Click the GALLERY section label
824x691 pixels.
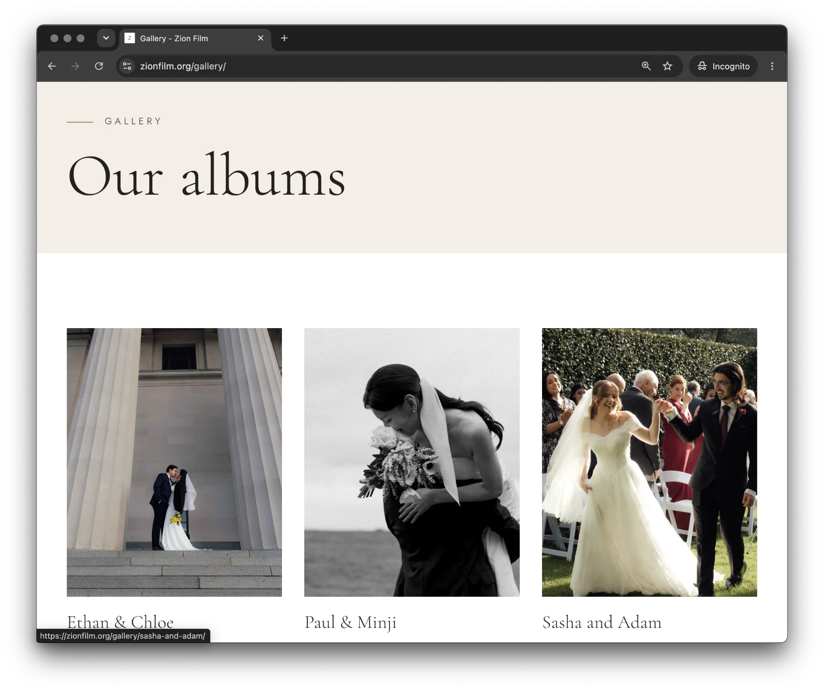(x=133, y=121)
